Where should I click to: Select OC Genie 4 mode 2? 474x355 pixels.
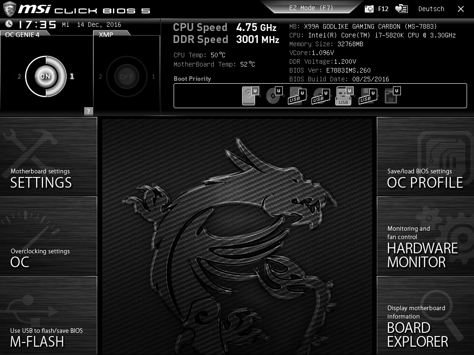click(x=19, y=77)
